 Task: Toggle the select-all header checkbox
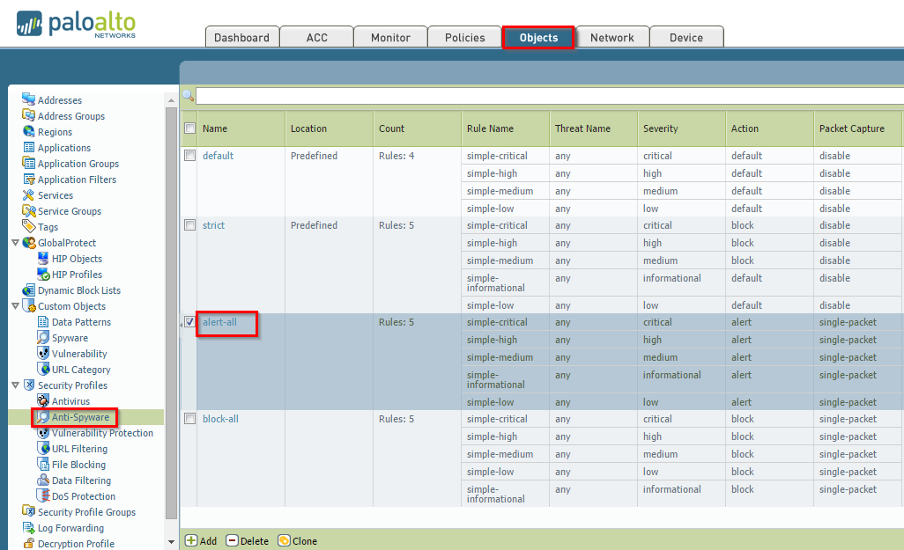pyautogui.click(x=189, y=128)
